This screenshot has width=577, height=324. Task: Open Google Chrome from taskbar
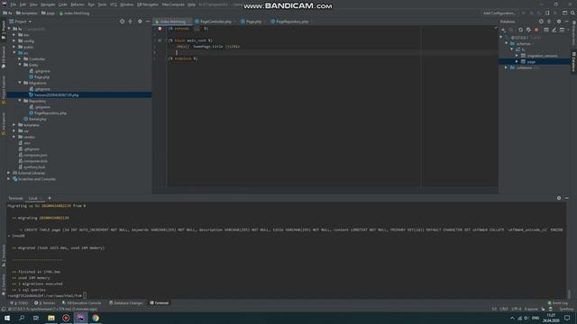96,318
